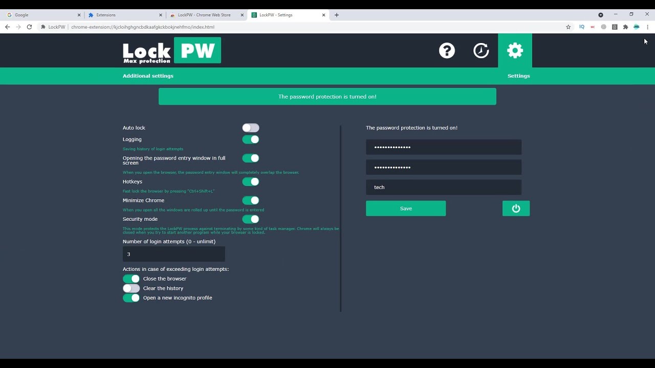Click the browser back arrow
Screen dimensions: 655x368
pos(7,27)
